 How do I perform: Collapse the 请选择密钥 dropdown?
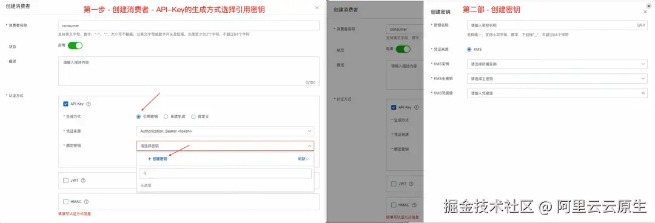point(225,146)
